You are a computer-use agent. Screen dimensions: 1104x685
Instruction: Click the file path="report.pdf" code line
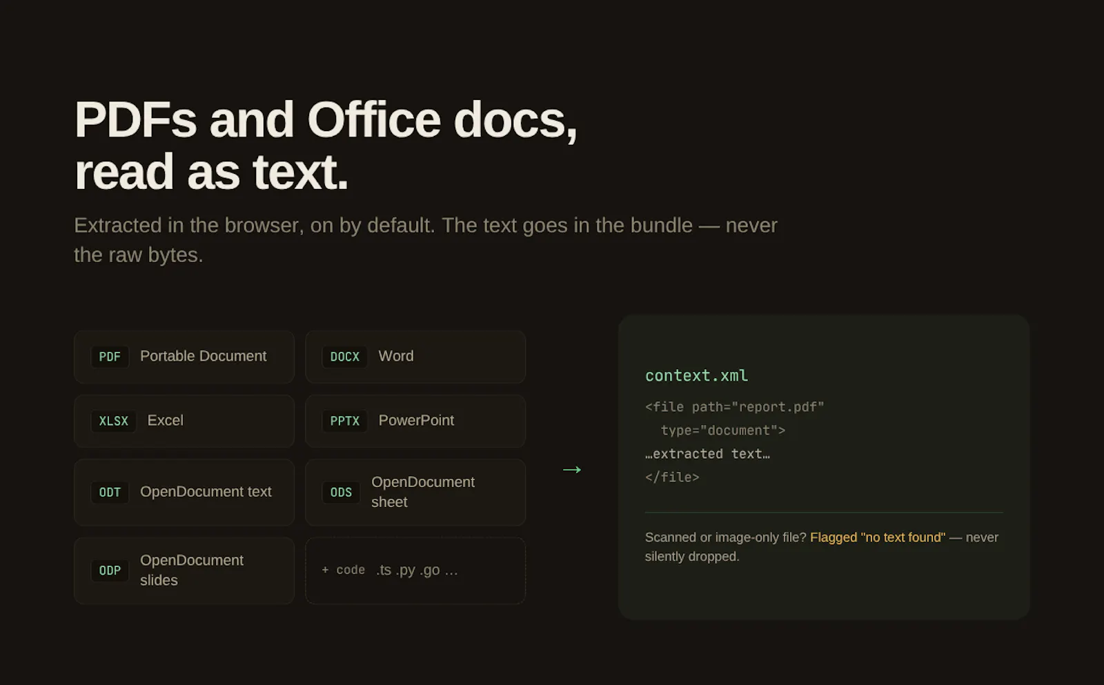point(734,407)
